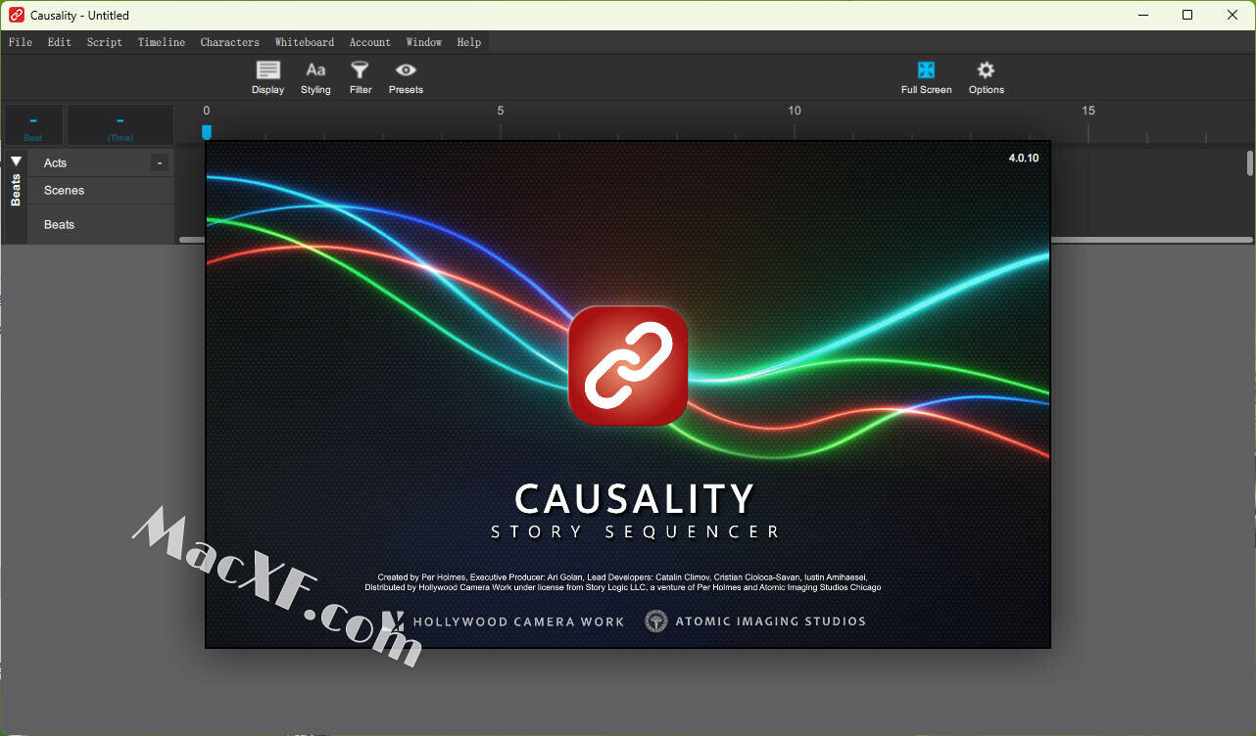Open the Filter funnel tool
The width and height of the screenshot is (1256, 736).
pos(361,77)
